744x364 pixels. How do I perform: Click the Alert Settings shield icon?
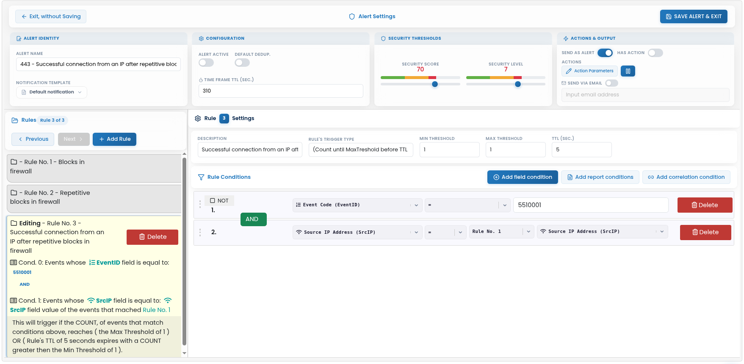point(352,16)
